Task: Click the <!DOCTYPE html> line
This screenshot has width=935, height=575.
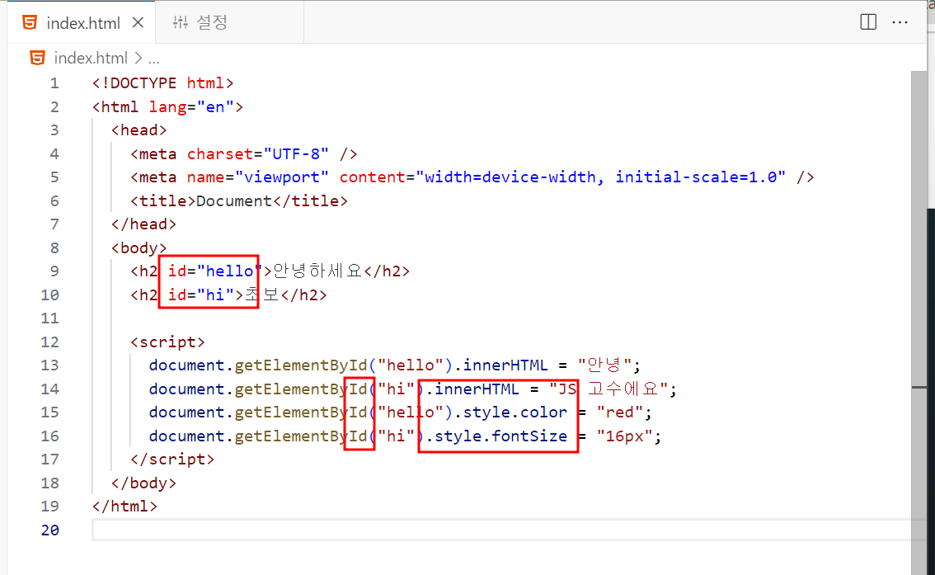Action: (162, 83)
